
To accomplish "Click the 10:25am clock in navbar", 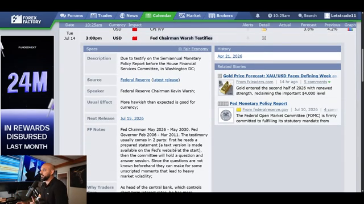I will [x=279, y=15].
